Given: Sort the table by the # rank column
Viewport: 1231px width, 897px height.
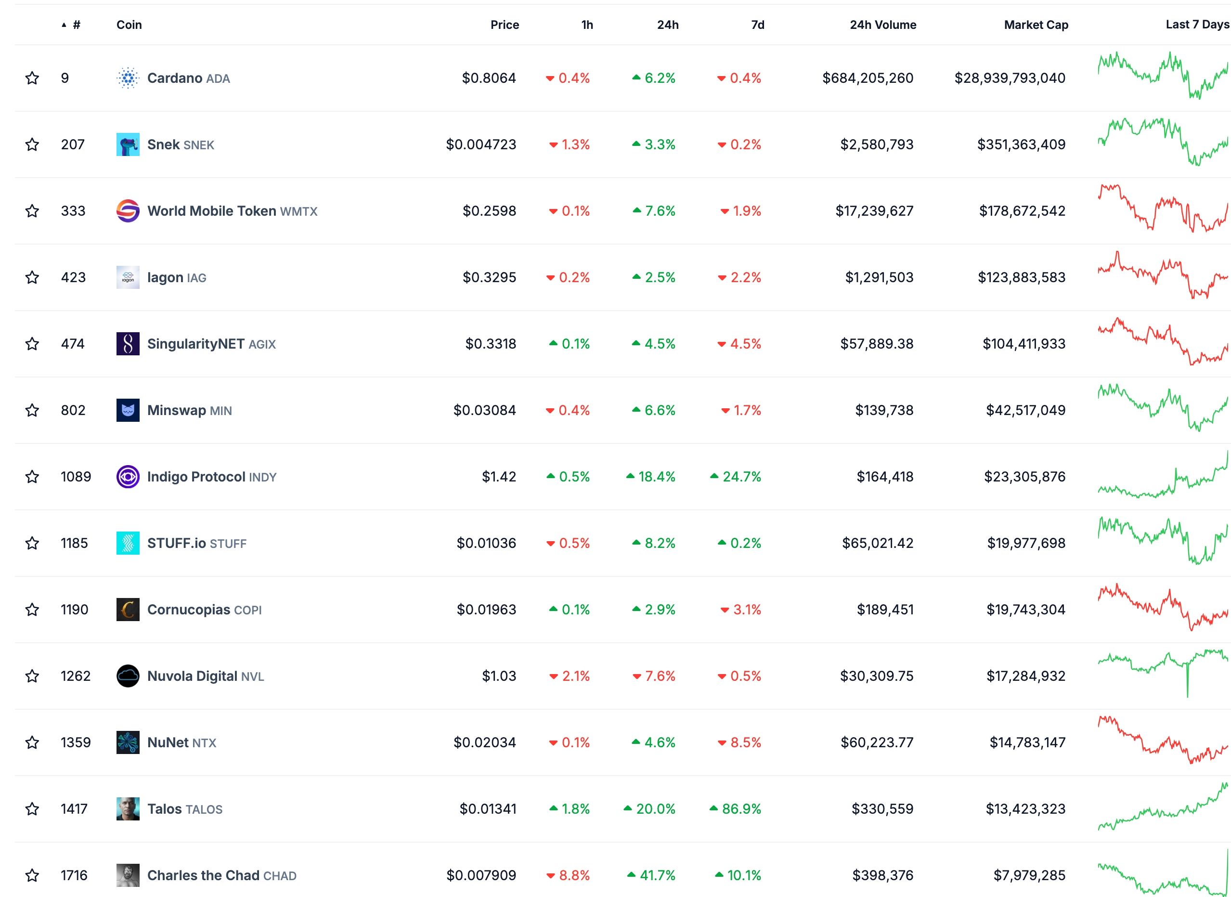Looking at the screenshot, I should pos(76,25).
